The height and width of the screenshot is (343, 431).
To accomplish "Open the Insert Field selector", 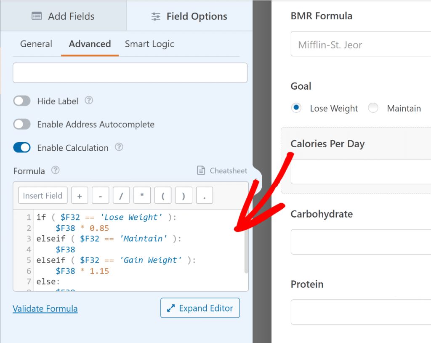I will pyautogui.click(x=42, y=195).
